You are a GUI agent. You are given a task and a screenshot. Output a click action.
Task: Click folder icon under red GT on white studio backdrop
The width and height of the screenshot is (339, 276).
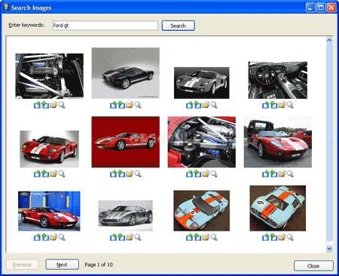click(x=53, y=173)
